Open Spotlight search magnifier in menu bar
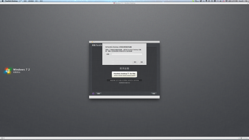Viewport: 249px width, 140px height. 246,1
